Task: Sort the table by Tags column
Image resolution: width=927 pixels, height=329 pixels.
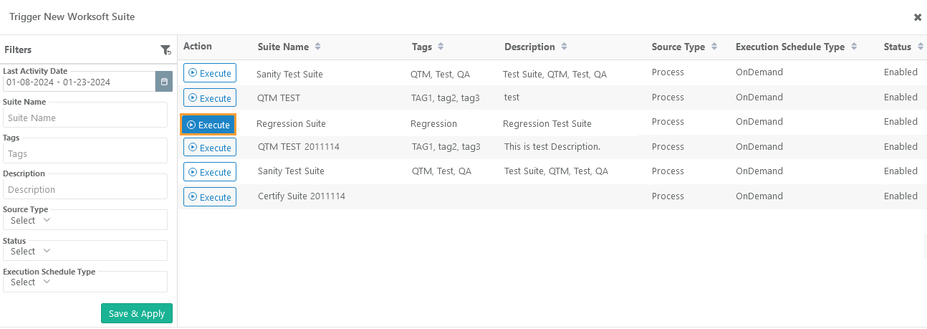Action: tap(441, 47)
